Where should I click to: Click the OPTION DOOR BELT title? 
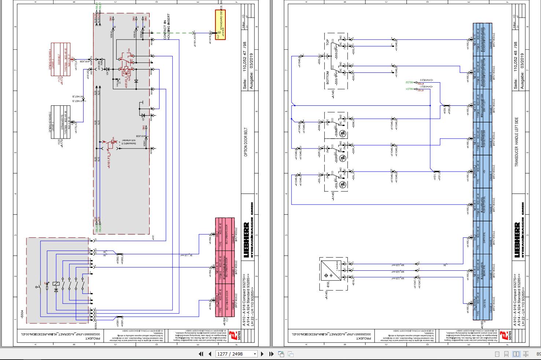click(x=246, y=142)
